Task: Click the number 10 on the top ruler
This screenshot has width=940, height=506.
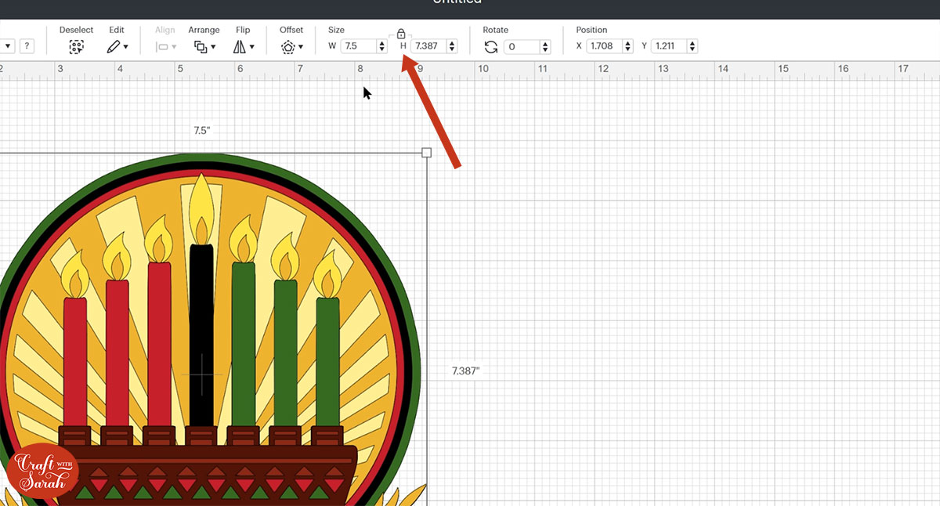Action: [483, 69]
